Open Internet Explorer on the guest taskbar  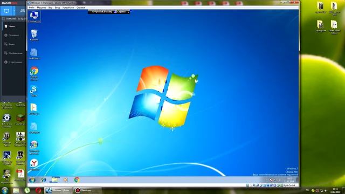44,180
